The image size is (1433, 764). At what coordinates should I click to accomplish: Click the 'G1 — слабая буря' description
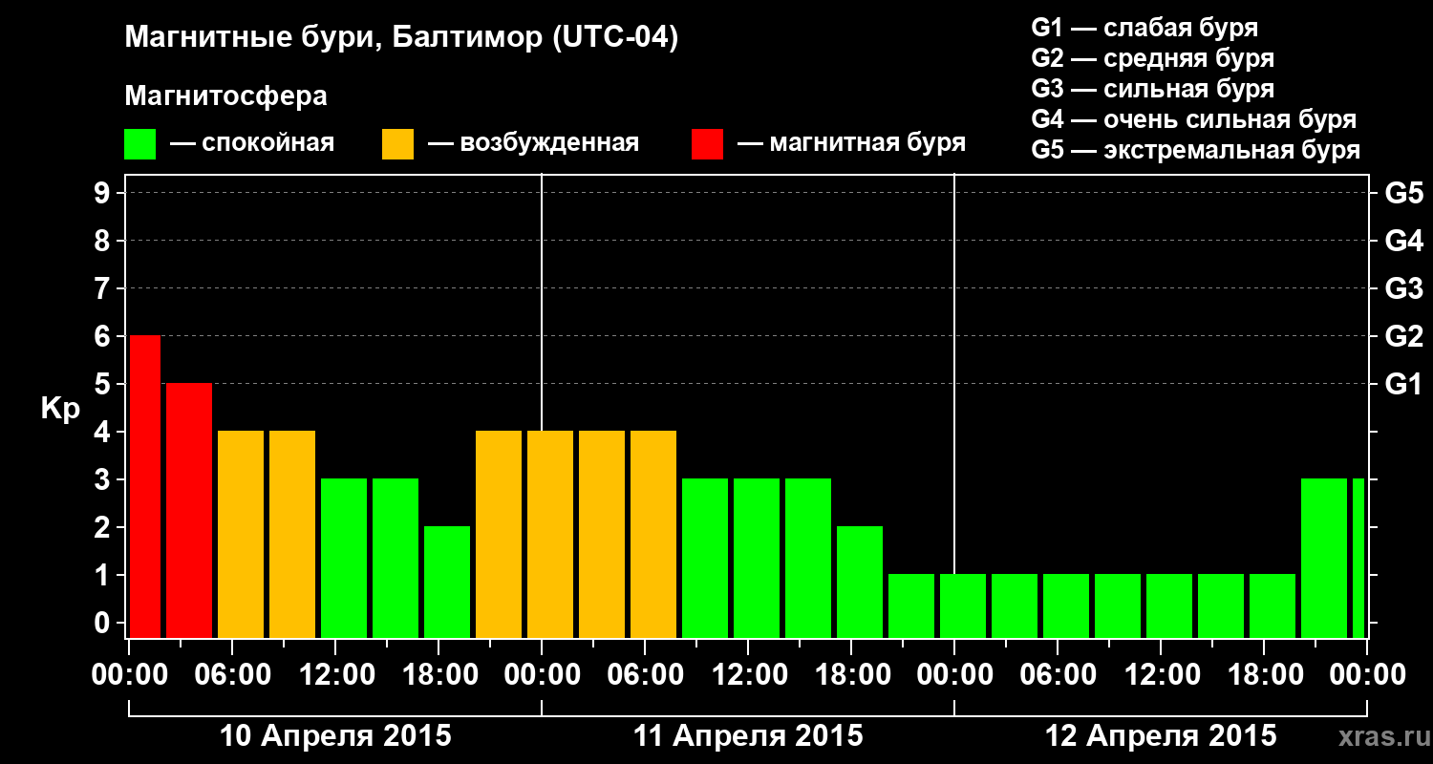pyautogui.click(x=1144, y=28)
